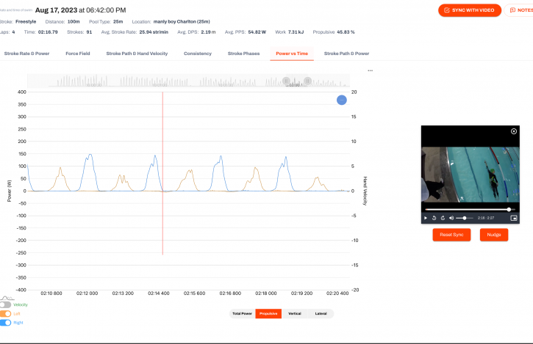This screenshot has width=533, height=344.
Task: Go to the Consistency tab
Action: point(198,54)
